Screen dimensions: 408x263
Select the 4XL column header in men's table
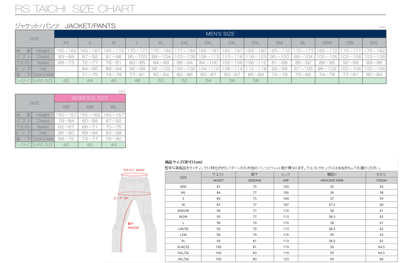232,43
